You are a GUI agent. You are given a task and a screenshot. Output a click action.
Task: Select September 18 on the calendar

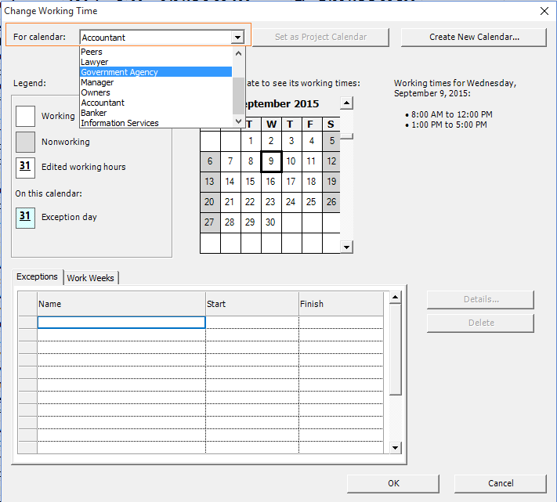coord(312,182)
